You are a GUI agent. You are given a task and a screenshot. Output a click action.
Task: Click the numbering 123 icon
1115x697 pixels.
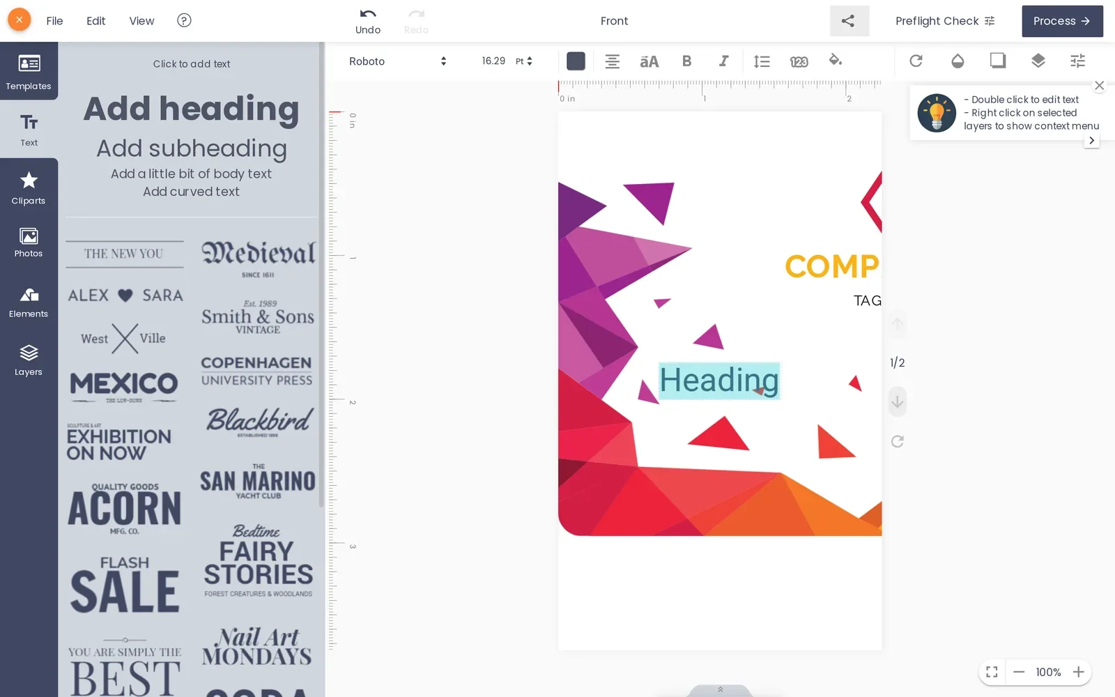799,61
